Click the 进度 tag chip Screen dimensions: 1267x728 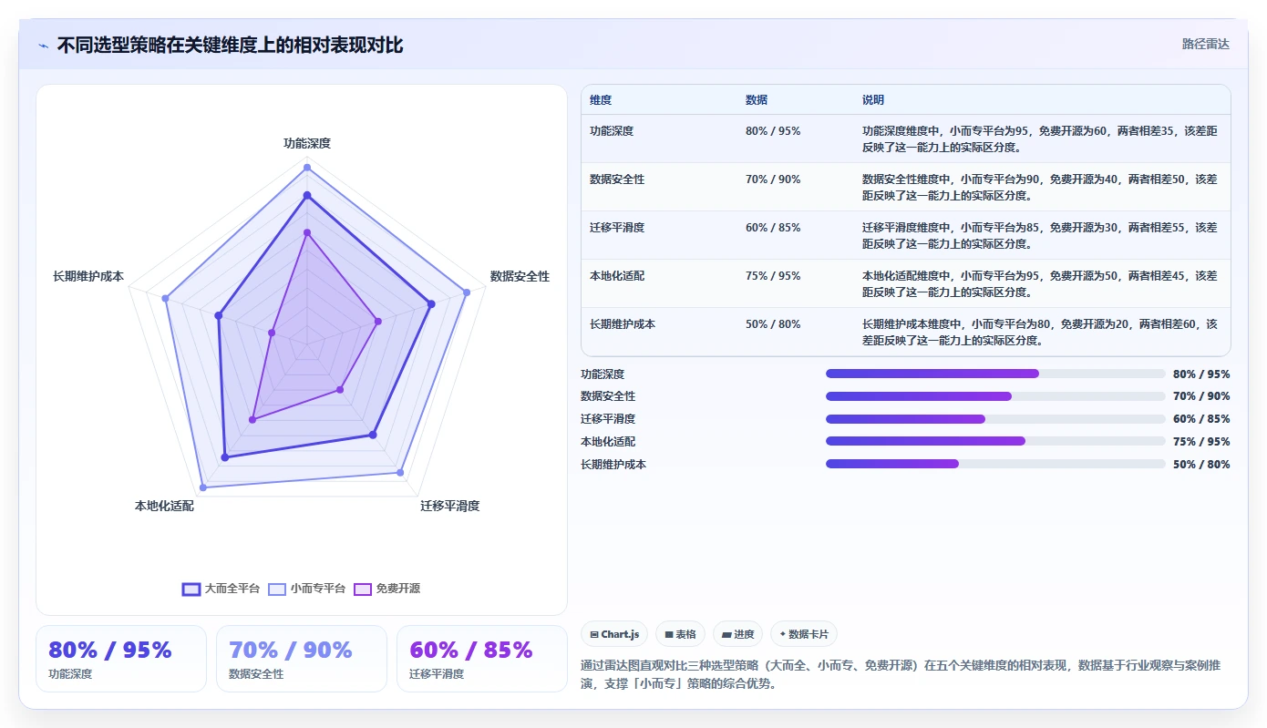tap(737, 634)
